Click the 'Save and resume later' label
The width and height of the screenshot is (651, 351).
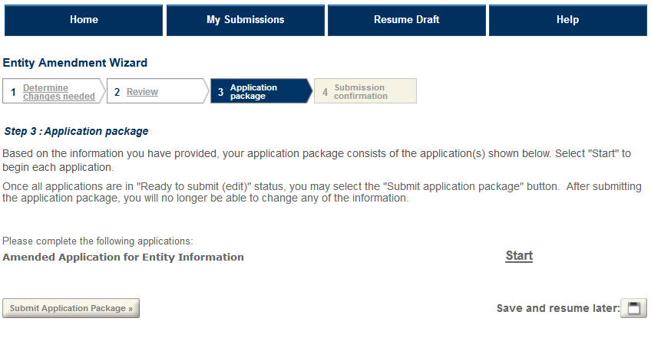click(557, 308)
